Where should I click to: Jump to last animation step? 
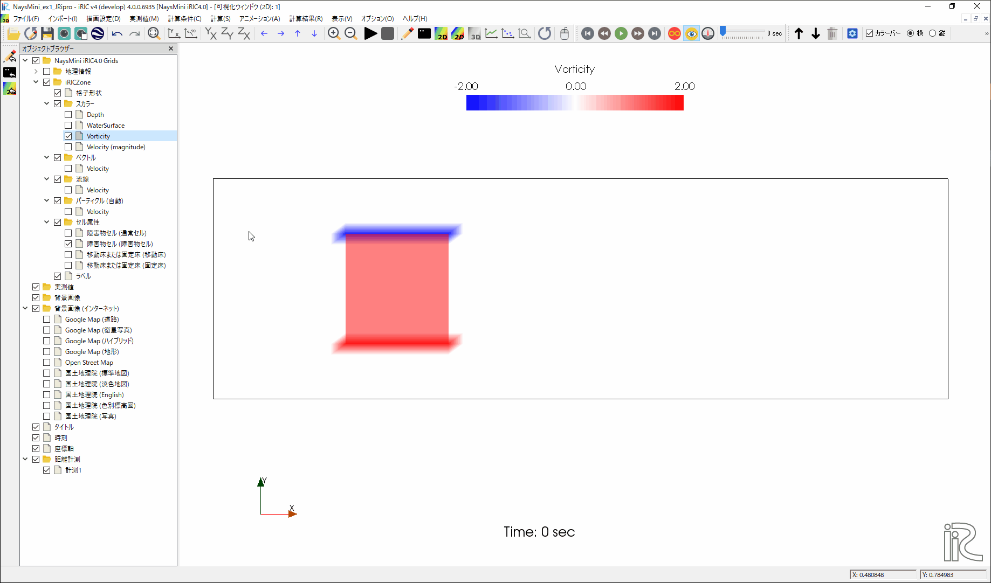click(x=655, y=33)
